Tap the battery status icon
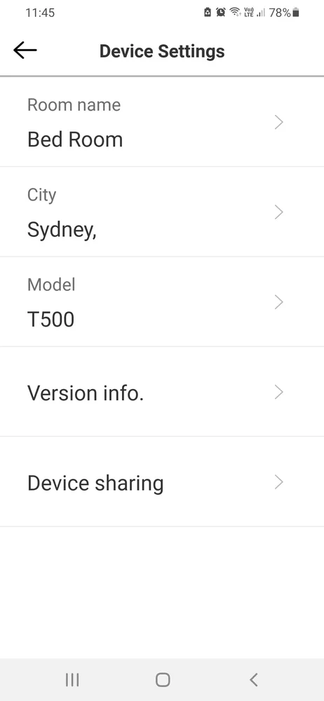 (x=295, y=13)
